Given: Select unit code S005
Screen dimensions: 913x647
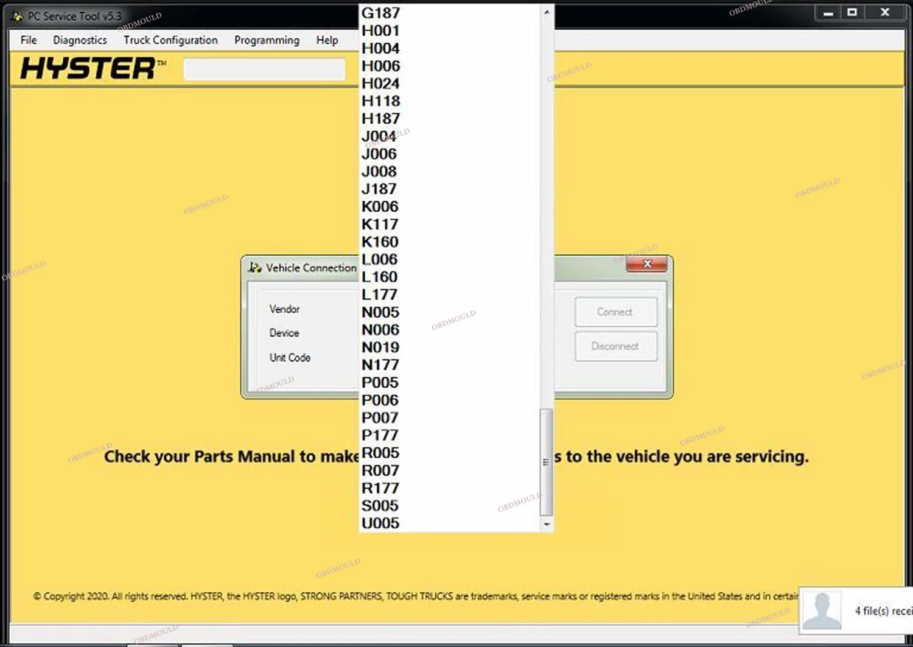Looking at the screenshot, I should coord(449,506).
